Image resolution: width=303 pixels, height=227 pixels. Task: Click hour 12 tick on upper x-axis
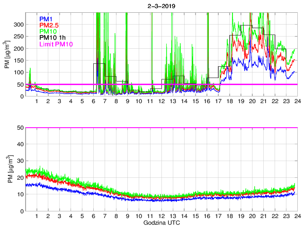tap(161, 101)
